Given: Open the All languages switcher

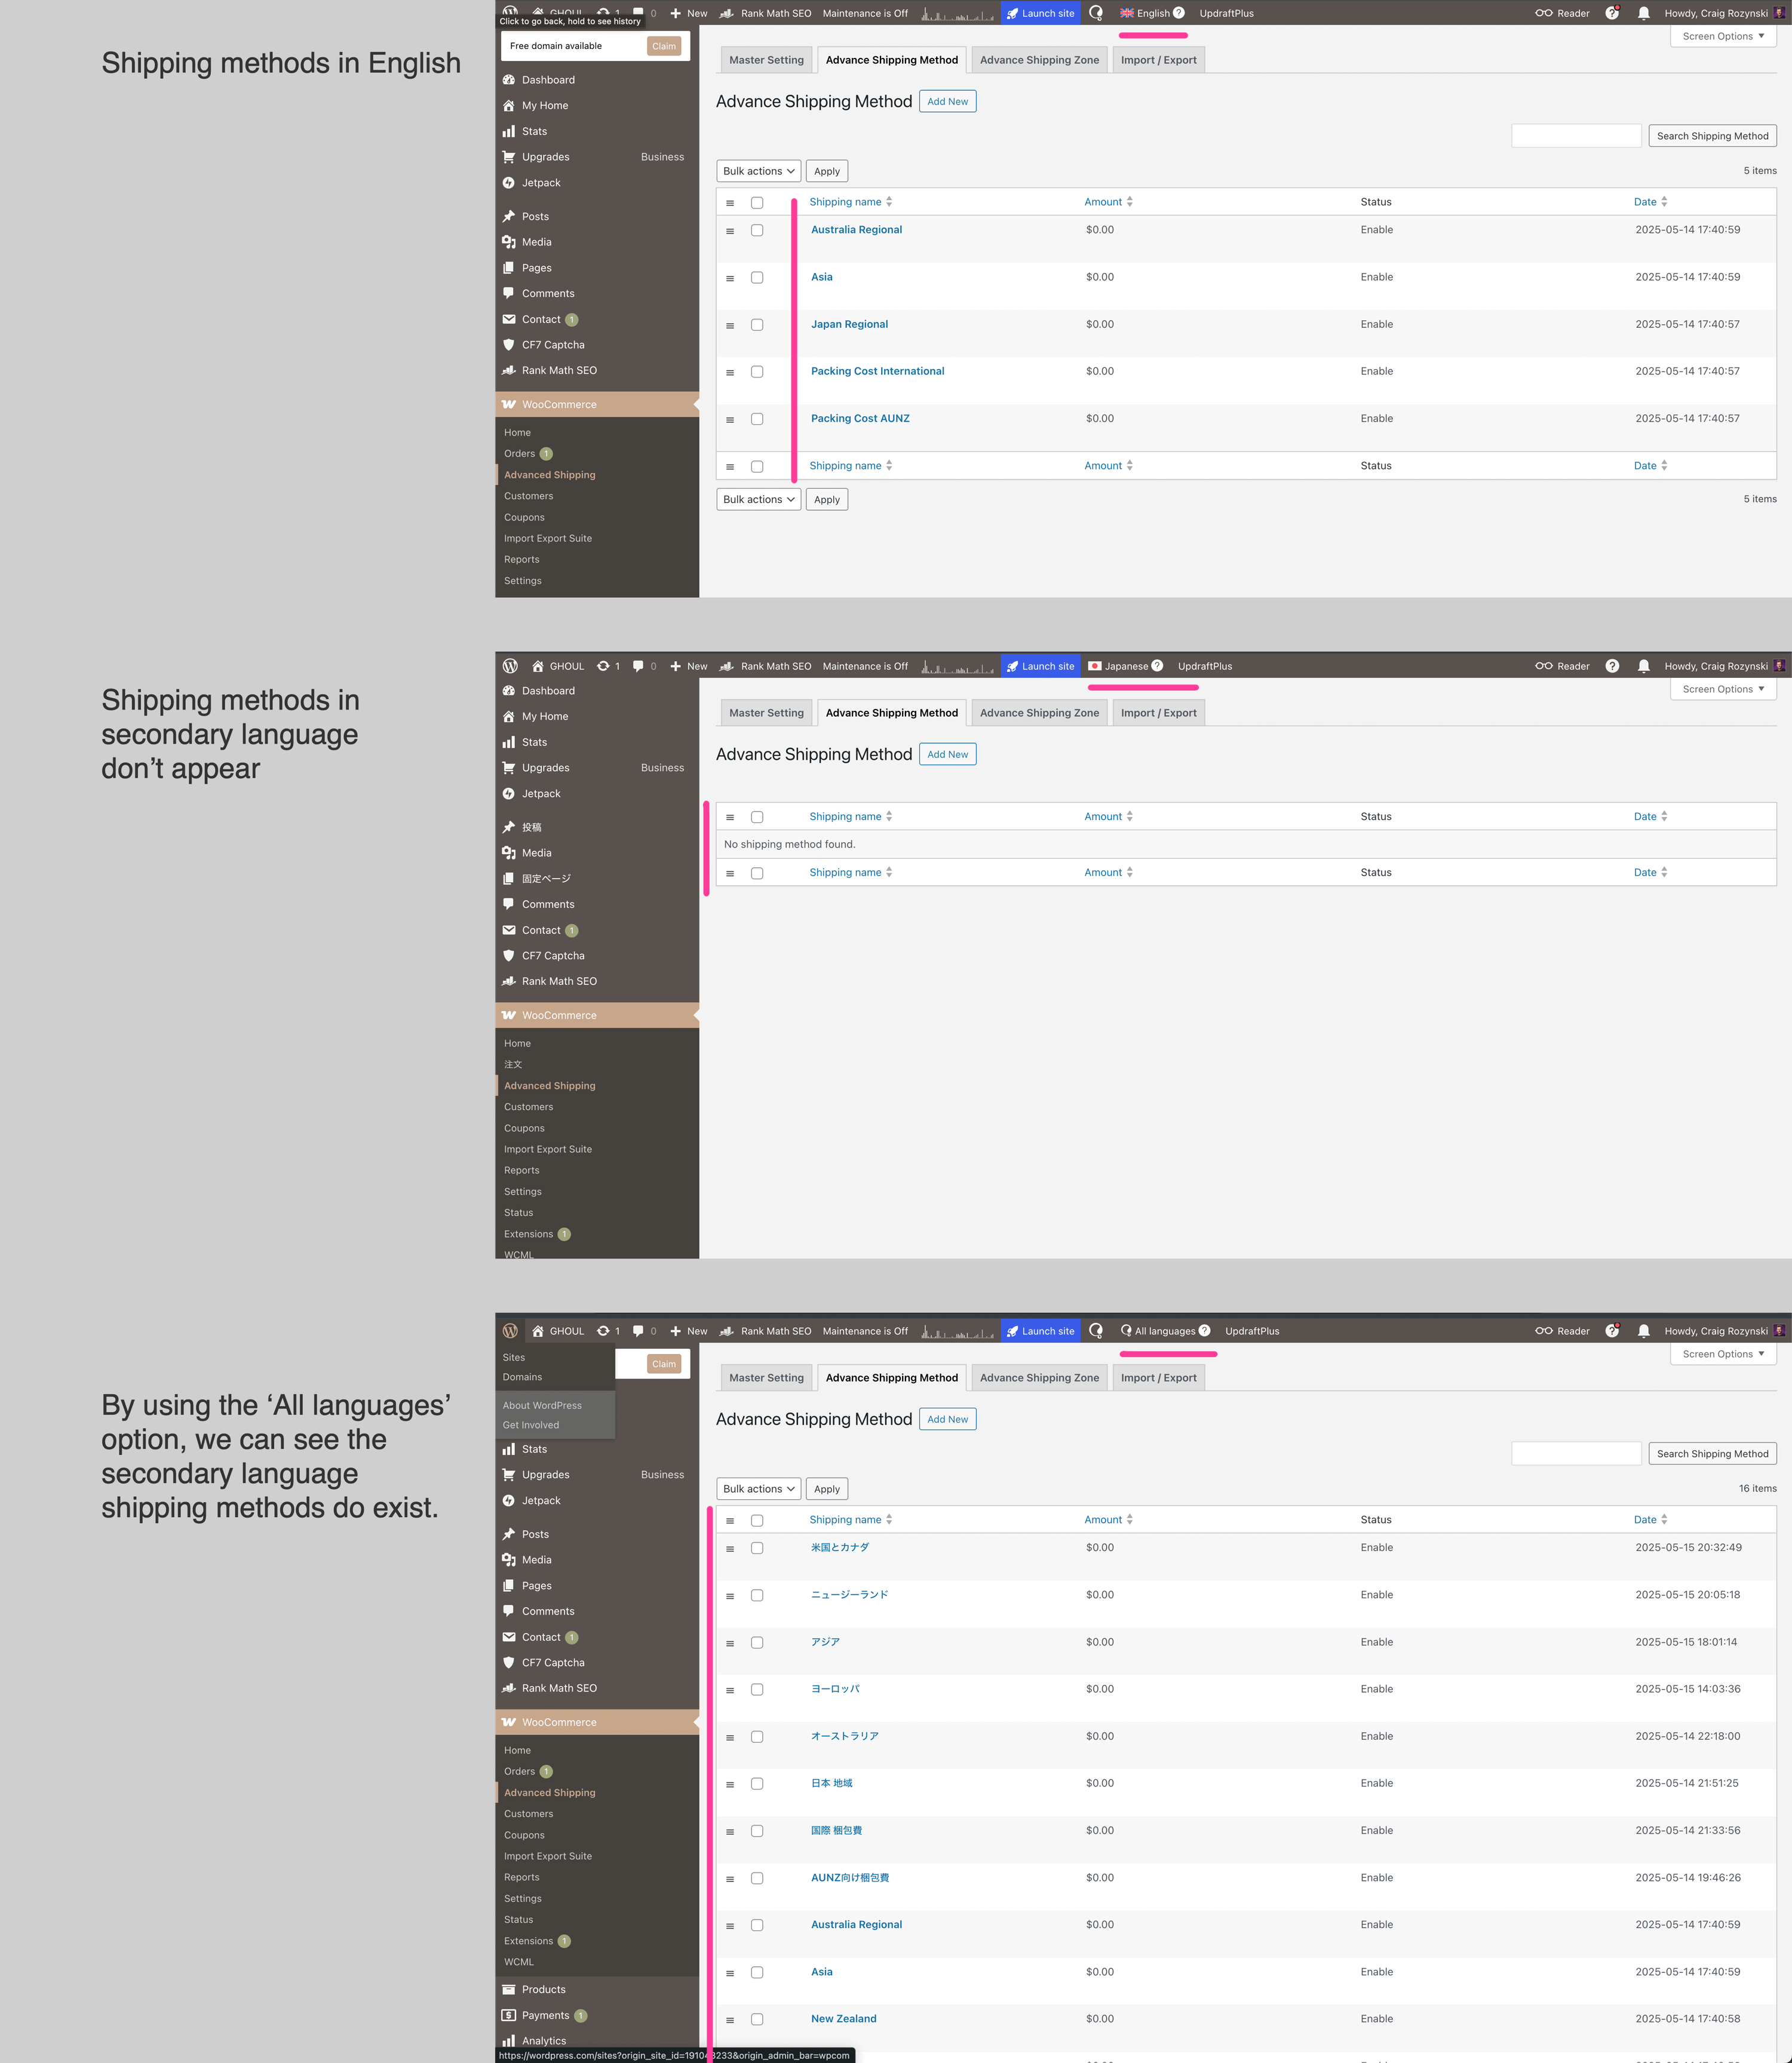Looking at the screenshot, I should (1164, 1331).
